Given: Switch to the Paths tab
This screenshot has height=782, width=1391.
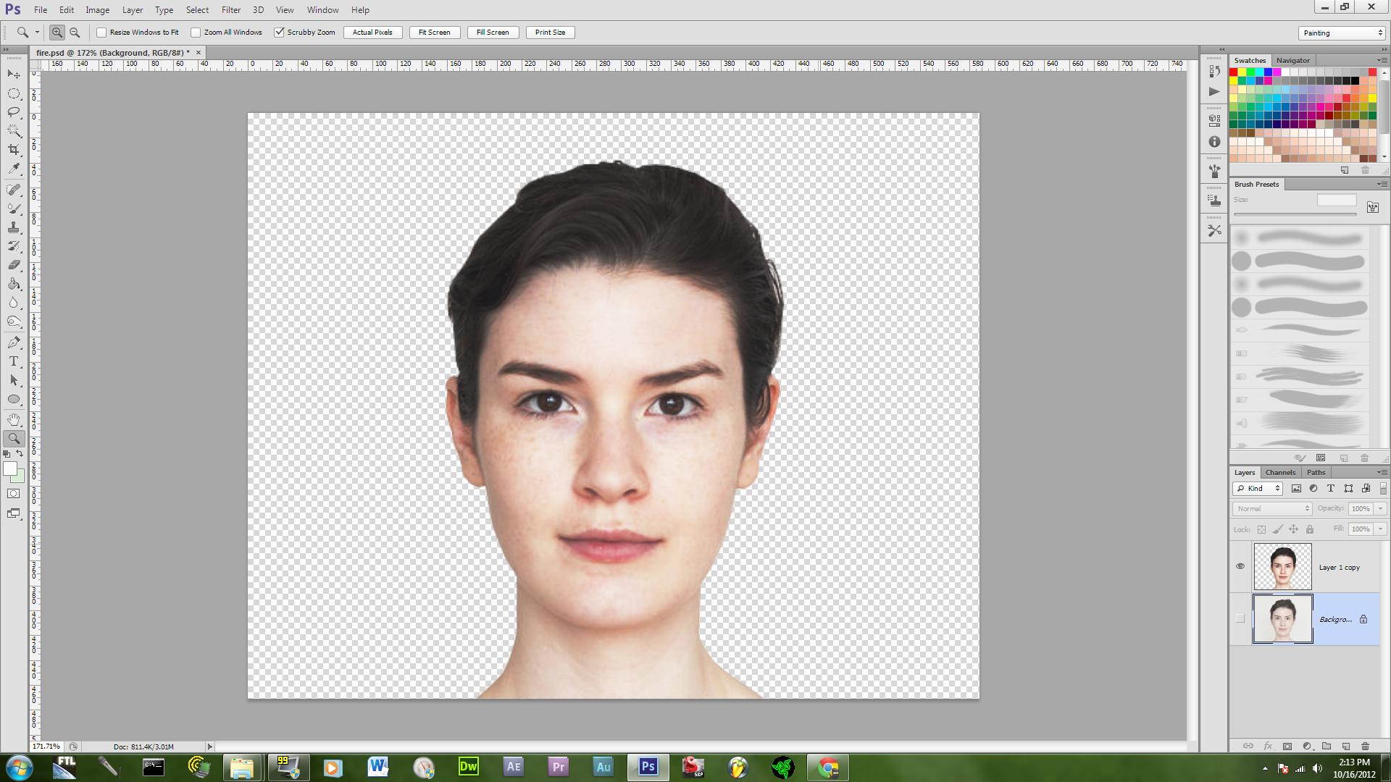Looking at the screenshot, I should pyautogui.click(x=1316, y=473).
